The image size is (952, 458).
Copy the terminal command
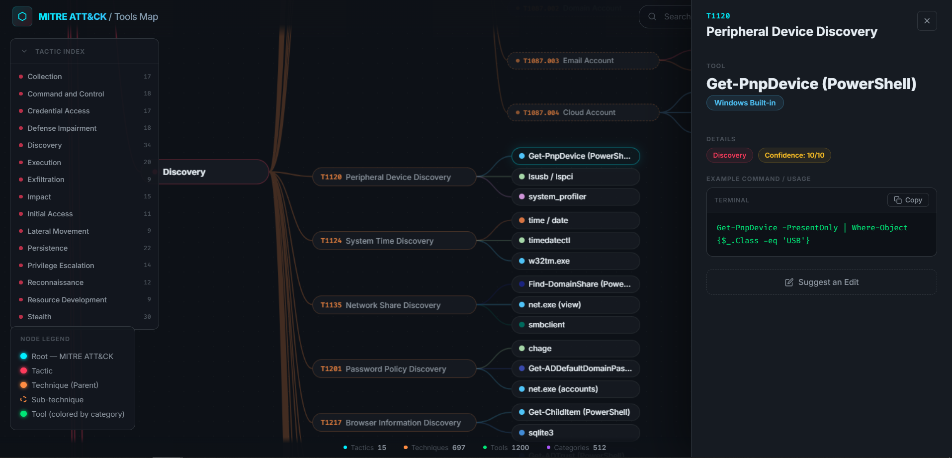click(x=908, y=200)
